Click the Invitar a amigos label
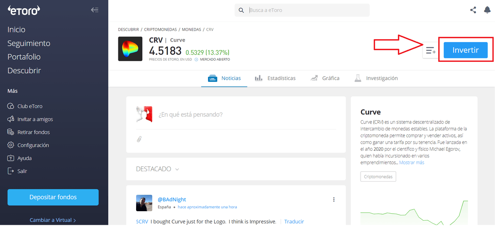 pos(35,119)
